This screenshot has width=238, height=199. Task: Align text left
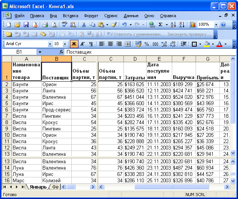[x=102, y=44]
